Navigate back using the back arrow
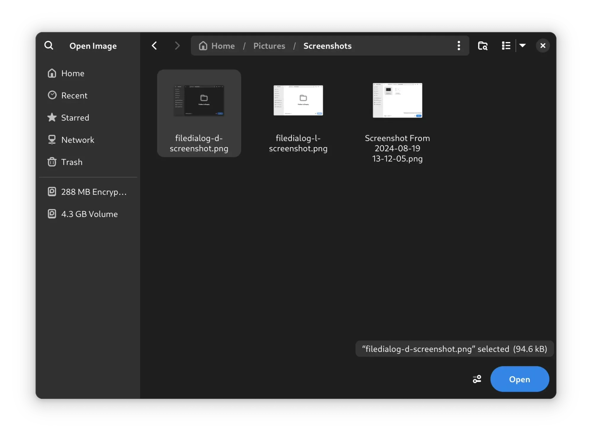The height and width of the screenshot is (438, 592). pyautogui.click(x=155, y=46)
